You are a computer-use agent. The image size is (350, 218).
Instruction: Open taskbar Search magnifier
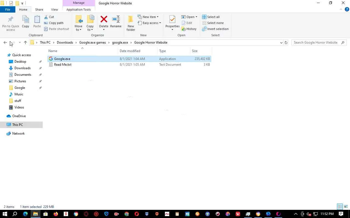[x=15, y=214]
